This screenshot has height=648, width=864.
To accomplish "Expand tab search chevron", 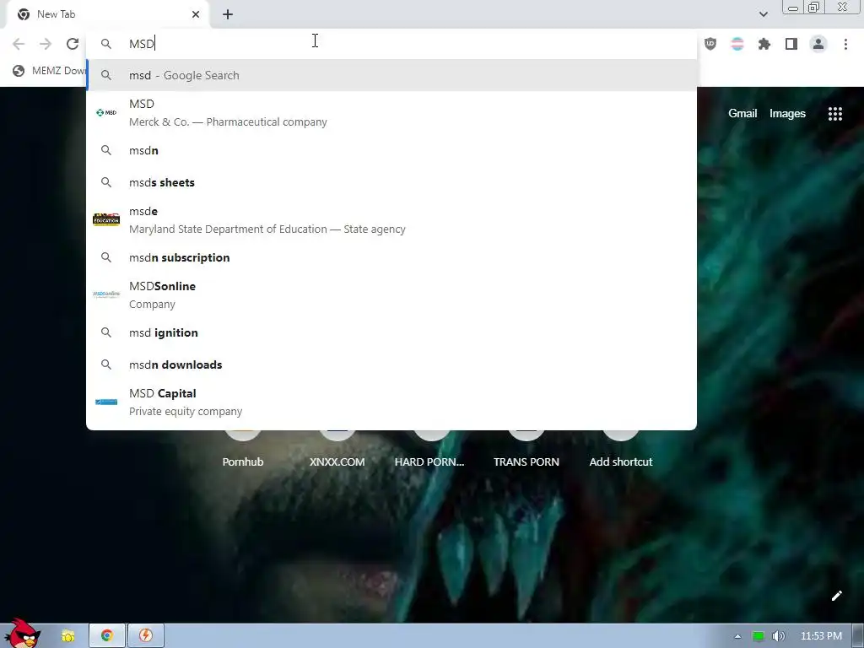I will (x=763, y=14).
